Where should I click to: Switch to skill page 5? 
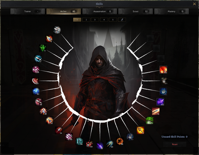(x=113, y=20)
